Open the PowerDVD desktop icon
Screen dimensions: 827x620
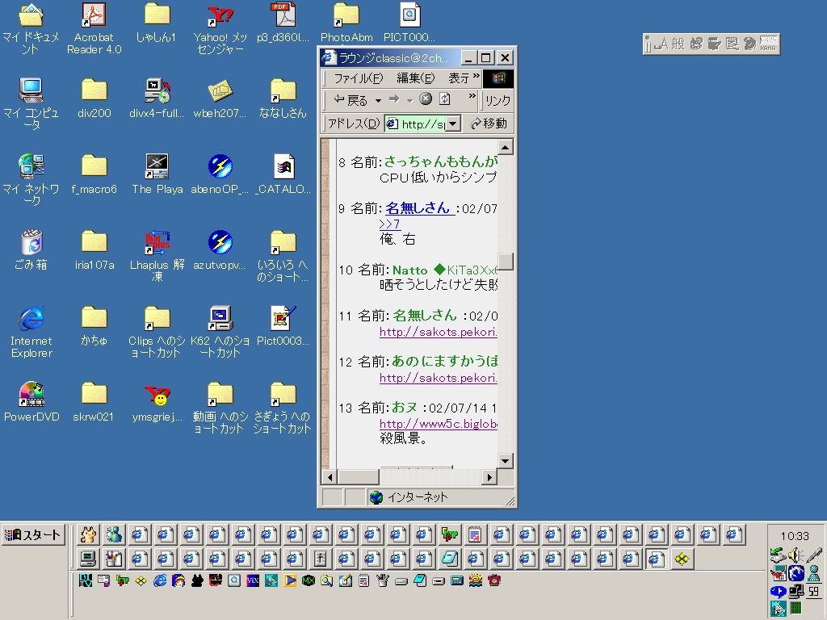(x=31, y=394)
